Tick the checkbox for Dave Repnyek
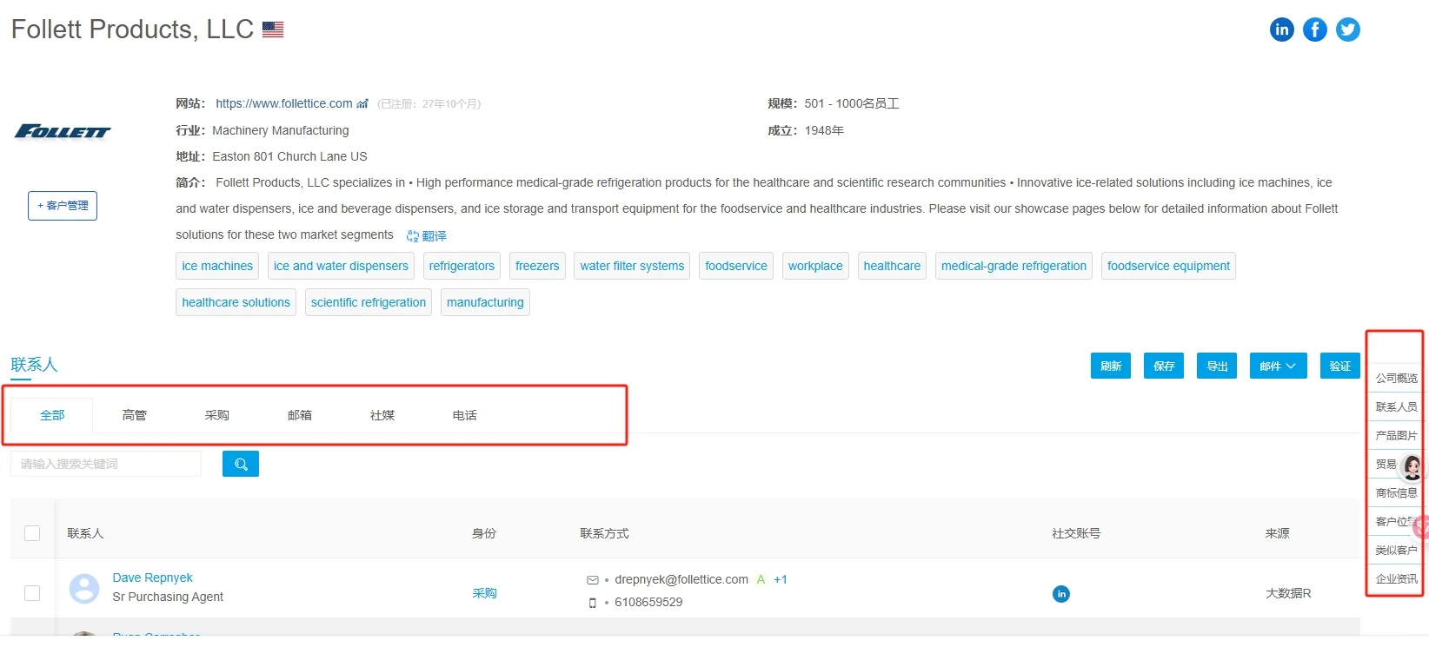 (32, 593)
